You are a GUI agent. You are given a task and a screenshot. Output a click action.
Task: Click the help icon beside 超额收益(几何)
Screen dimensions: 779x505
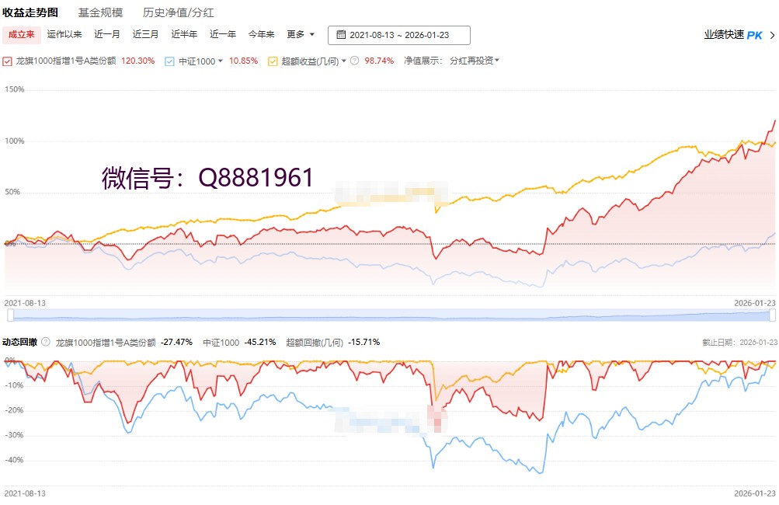tap(354, 61)
